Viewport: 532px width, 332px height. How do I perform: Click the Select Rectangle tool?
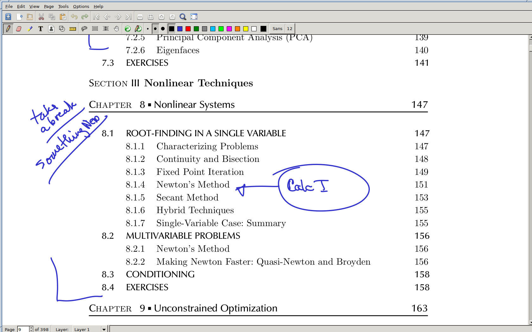point(95,29)
